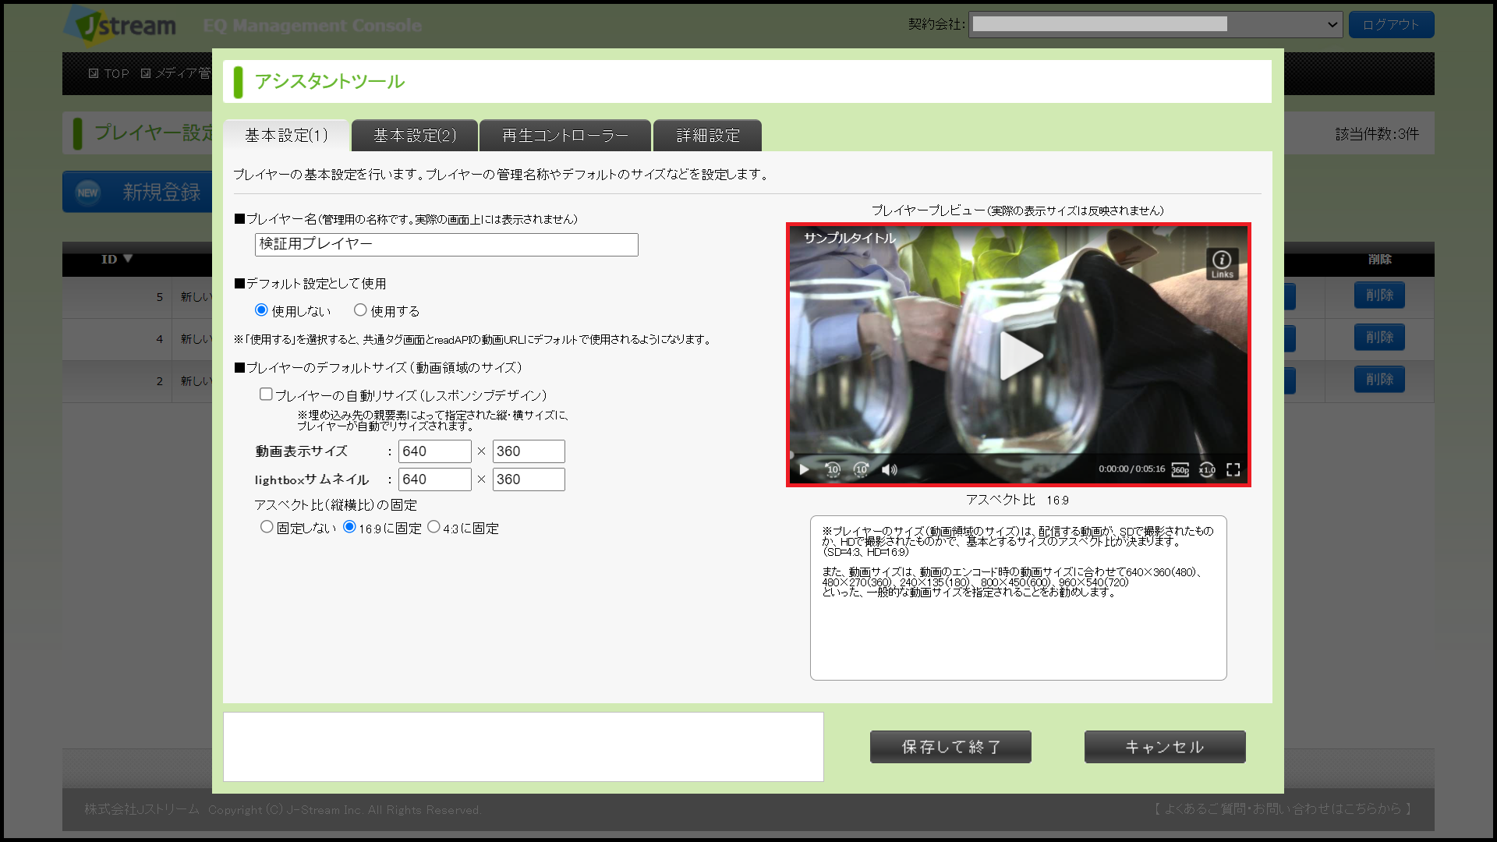Click the 保存して終了 button

(950, 747)
